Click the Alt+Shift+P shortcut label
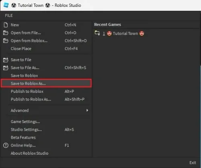The width and height of the screenshot is (201, 168). (74, 99)
